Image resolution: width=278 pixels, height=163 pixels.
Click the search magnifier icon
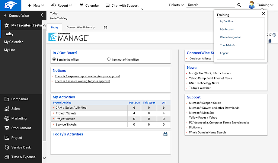pos(239,5)
